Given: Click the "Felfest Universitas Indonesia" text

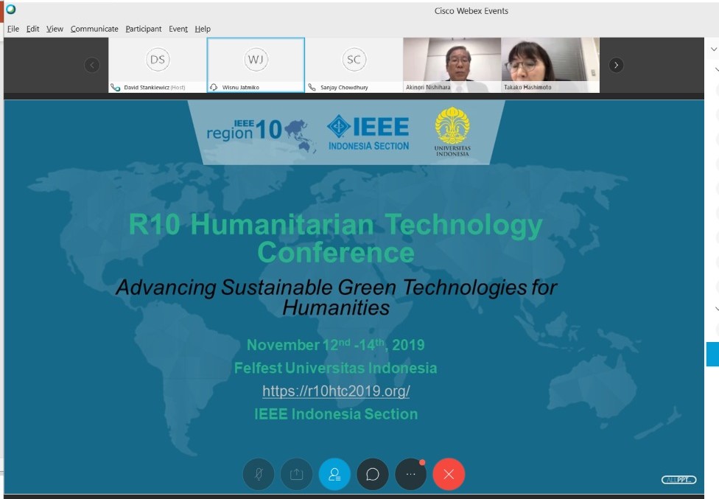Looking at the screenshot, I should (336, 368).
